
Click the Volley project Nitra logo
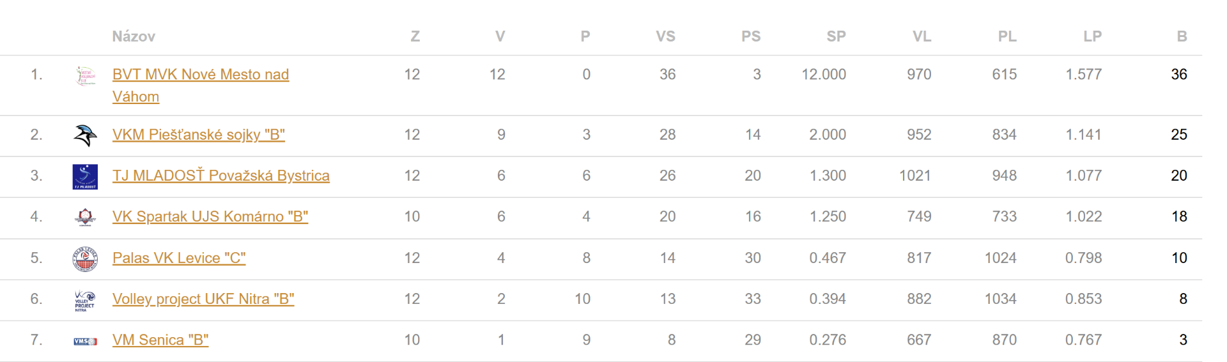click(x=85, y=299)
